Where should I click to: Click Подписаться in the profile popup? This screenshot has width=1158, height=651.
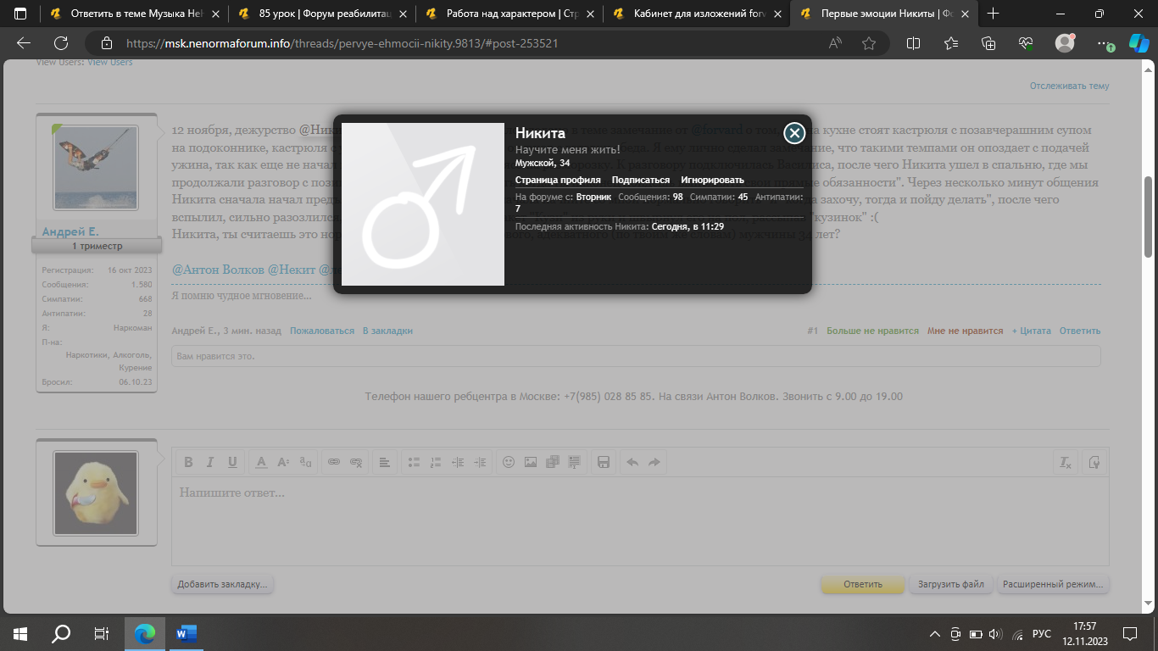[x=641, y=180]
